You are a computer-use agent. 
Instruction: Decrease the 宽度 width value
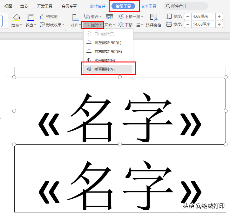(x=188, y=24)
